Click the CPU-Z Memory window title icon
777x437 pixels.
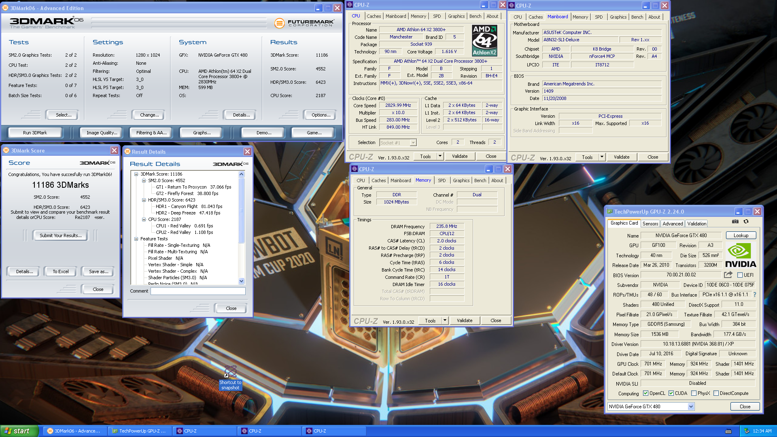tap(355, 169)
